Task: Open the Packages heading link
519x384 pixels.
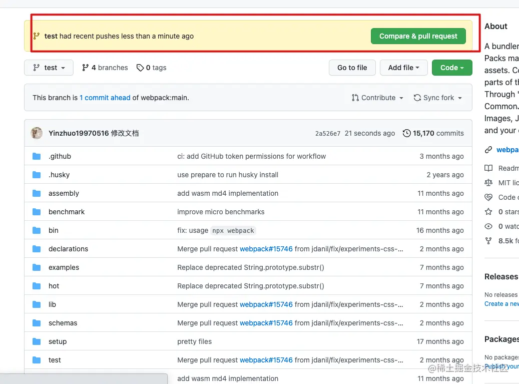Action: tap(501, 339)
